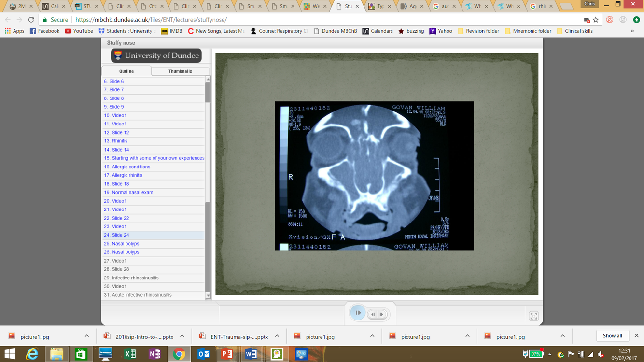Screen dimensions: 644x362
Task: Bookmark this page with star icon
Action: (x=596, y=20)
